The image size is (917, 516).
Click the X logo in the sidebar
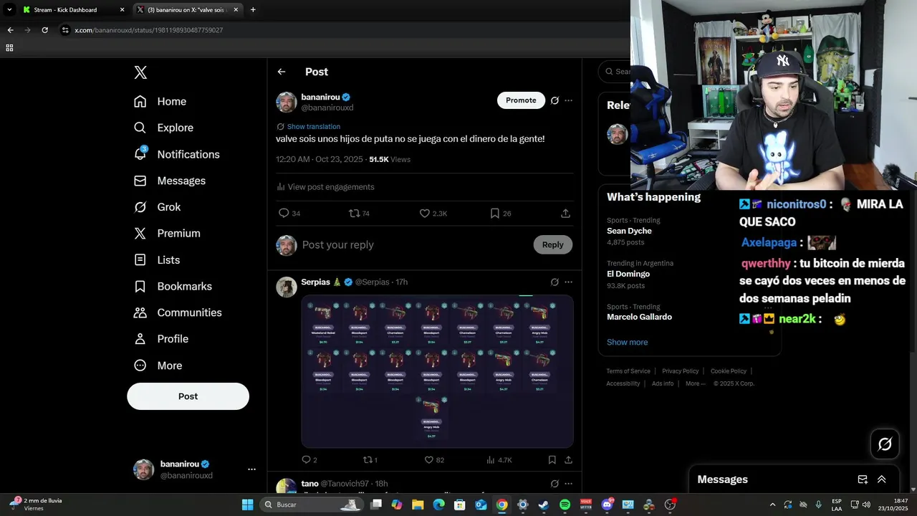coord(140,72)
